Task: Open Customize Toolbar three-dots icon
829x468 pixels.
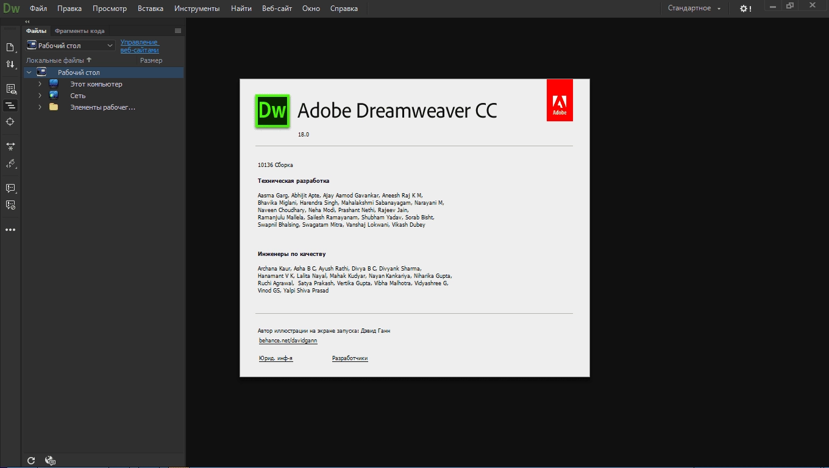Action: pyautogui.click(x=10, y=230)
